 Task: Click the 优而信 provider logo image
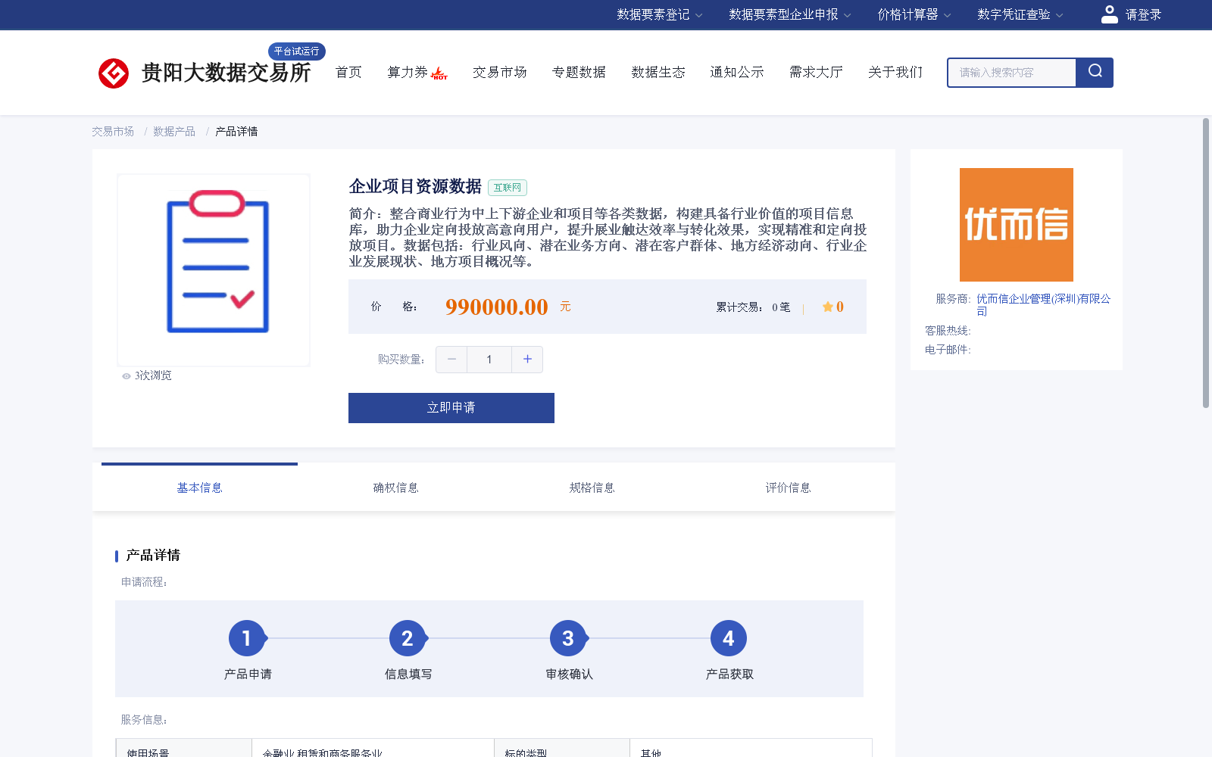pos(1017,225)
